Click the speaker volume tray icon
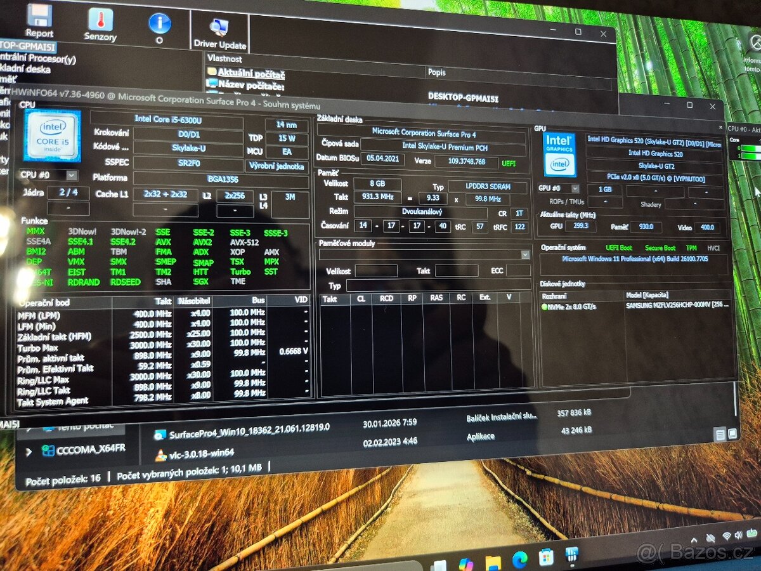Viewport: 761px width, 571px height. coord(739,534)
